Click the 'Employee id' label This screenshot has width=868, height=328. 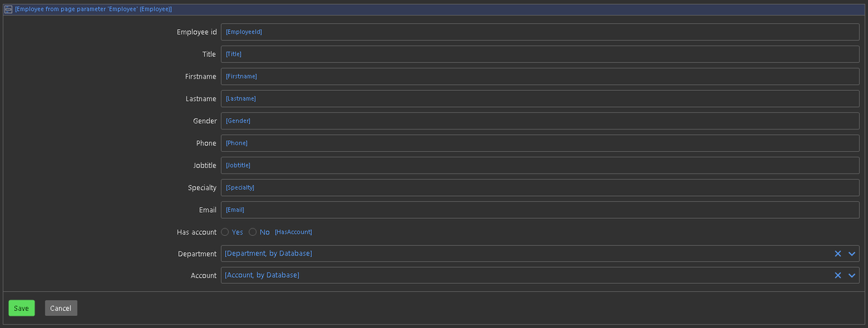197,32
